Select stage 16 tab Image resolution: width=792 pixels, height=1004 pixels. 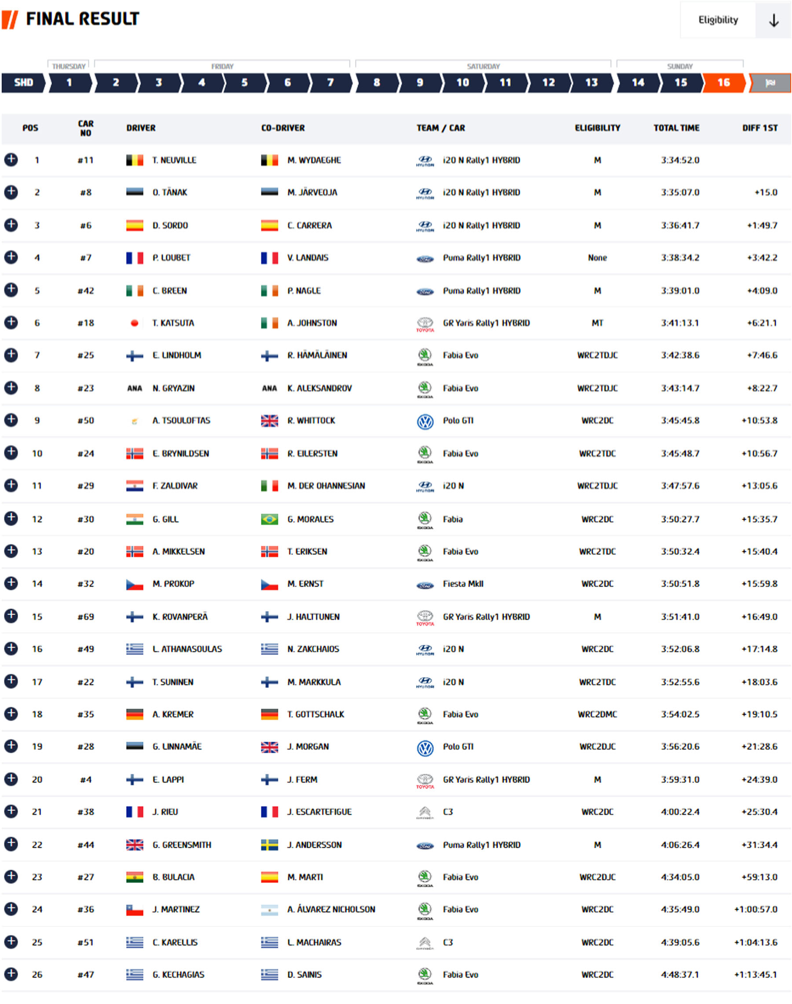pyautogui.click(x=723, y=83)
